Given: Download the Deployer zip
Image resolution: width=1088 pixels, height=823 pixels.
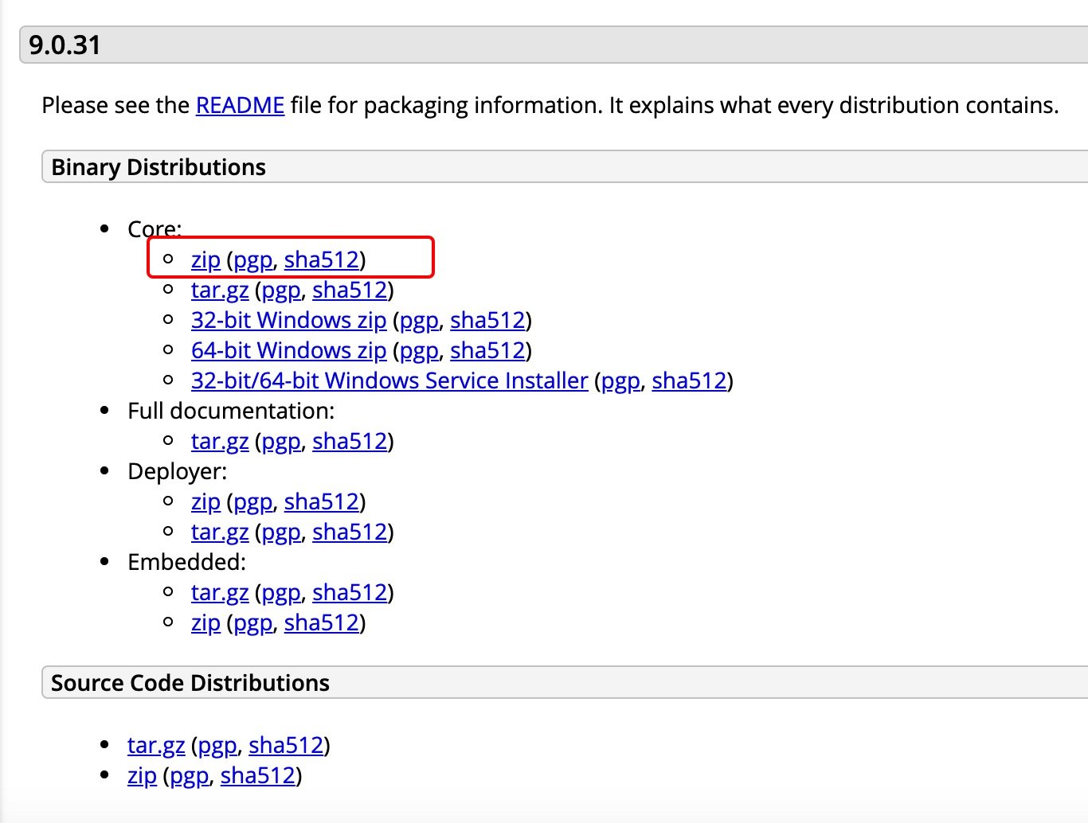Looking at the screenshot, I should click(205, 501).
